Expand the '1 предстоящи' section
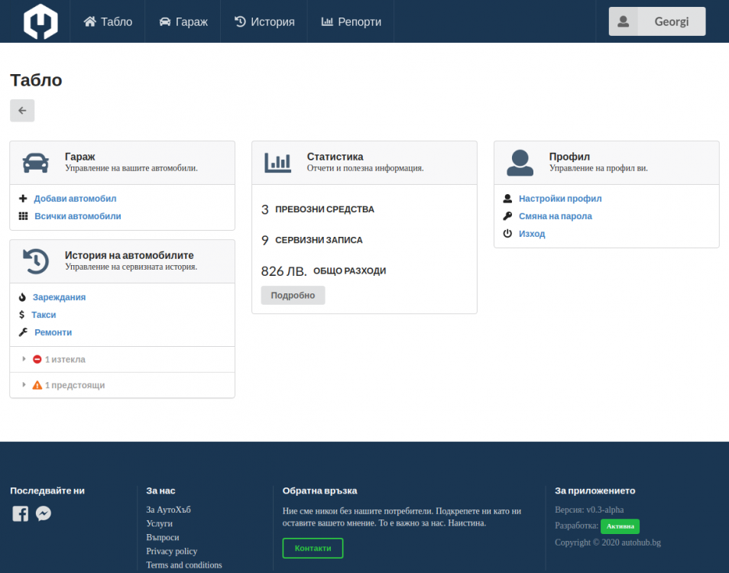The image size is (729, 573). (74, 385)
